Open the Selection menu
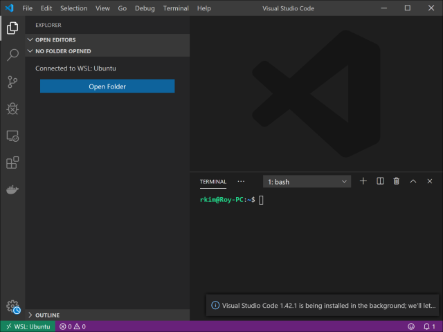The height and width of the screenshot is (332, 443). pos(73,8)
